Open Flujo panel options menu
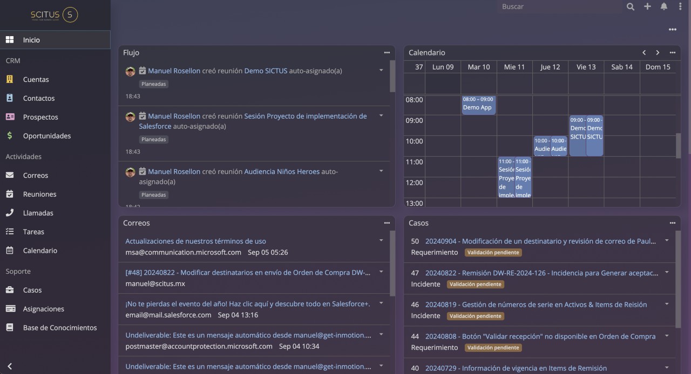691x374 pixels. click(387, 53)
